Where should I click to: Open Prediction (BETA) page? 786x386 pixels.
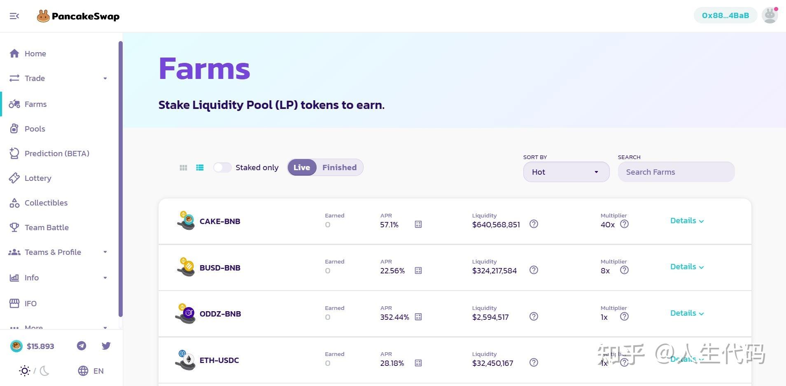57,153
